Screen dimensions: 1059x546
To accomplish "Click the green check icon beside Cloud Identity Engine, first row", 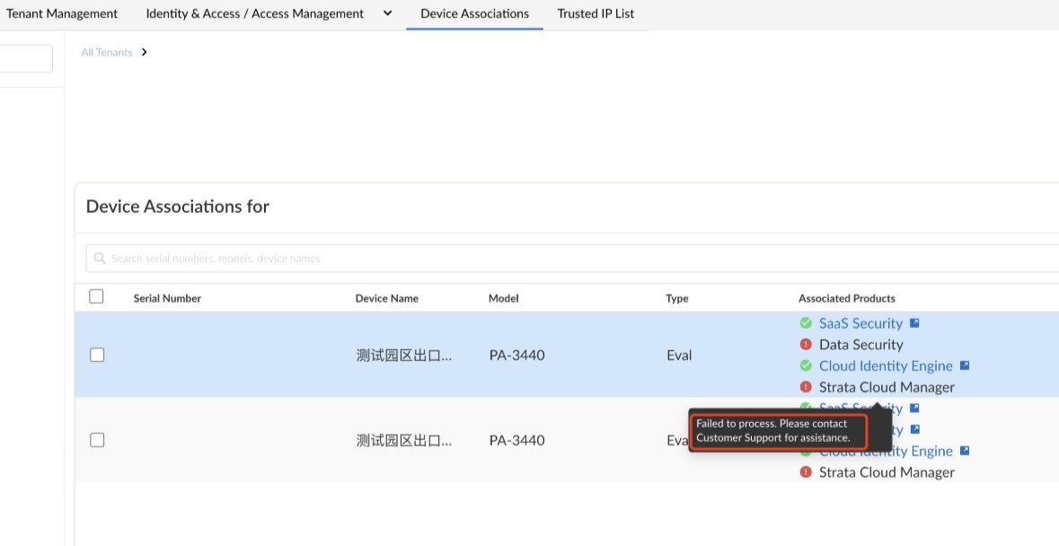I will pyautogui.click(x=806, y=365).
